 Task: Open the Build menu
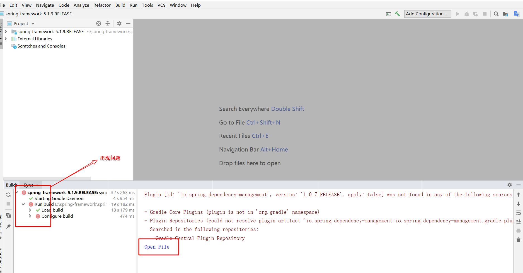pos(120,5)
